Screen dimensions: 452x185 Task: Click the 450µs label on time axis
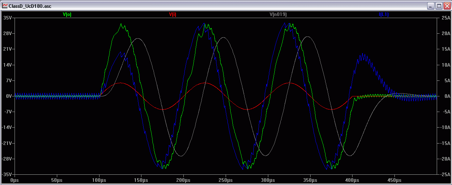[394, 180]
